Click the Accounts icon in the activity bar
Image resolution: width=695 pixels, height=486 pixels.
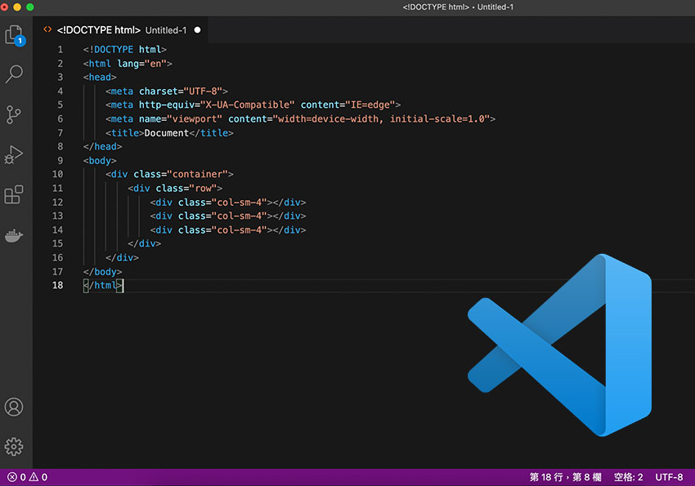pos(14,406)
